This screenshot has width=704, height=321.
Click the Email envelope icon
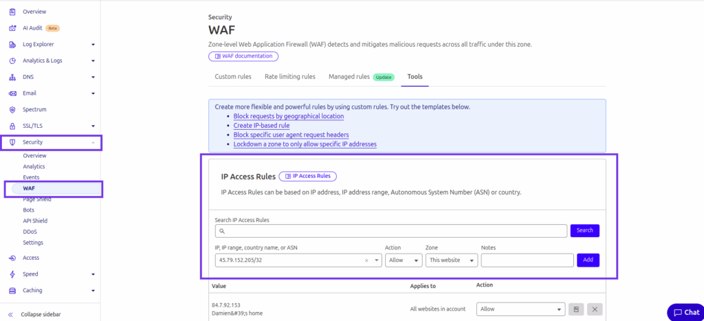pos(12,93)
